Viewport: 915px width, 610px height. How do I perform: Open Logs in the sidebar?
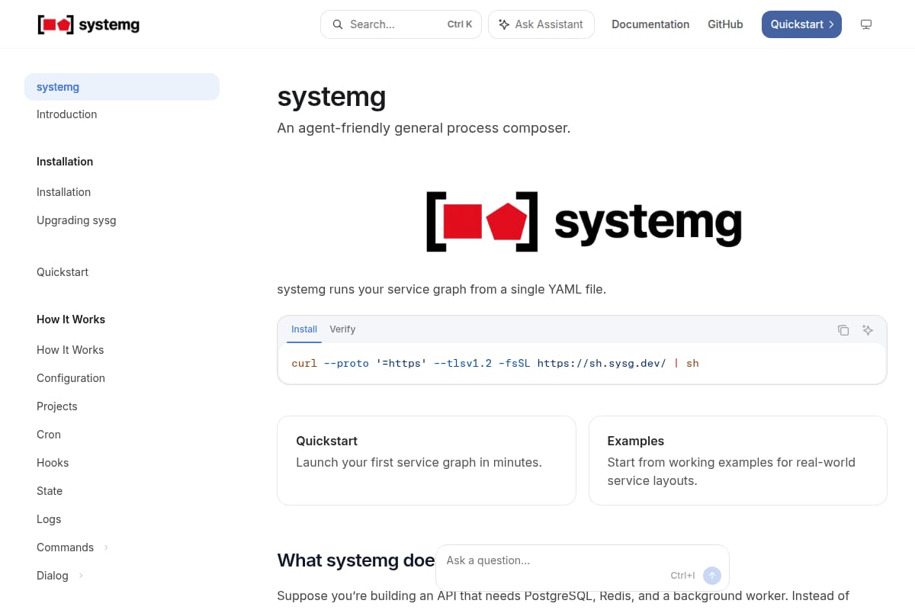(x=122, y=519)
